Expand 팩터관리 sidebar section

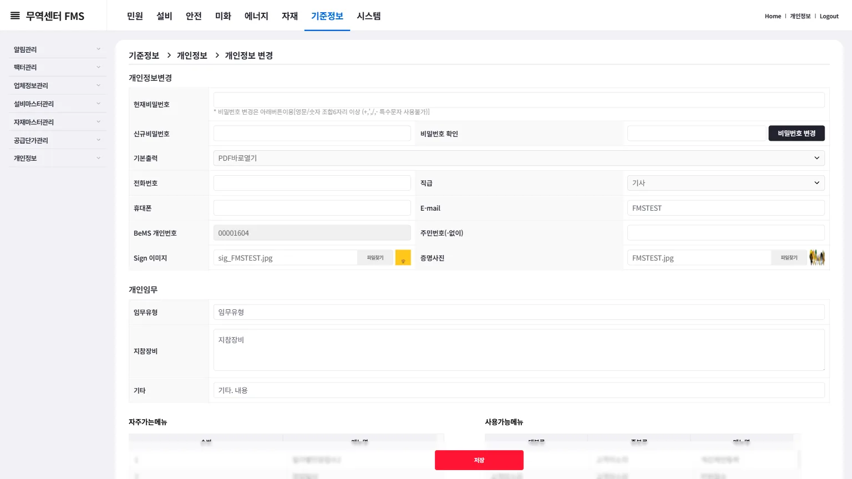57,67
